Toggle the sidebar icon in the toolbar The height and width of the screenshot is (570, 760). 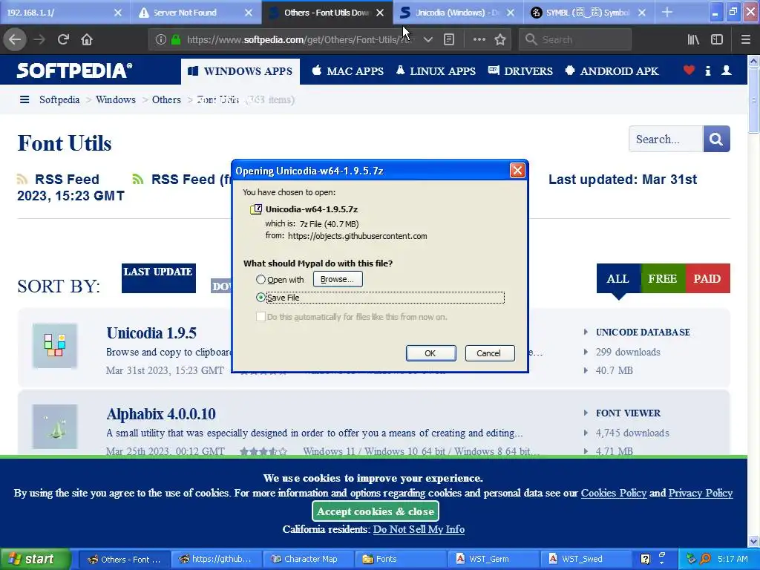click(x=717, y=40)
